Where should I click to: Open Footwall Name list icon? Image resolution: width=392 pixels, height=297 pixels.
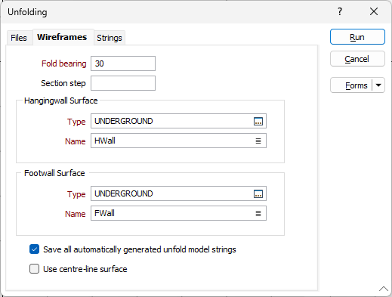258,213
